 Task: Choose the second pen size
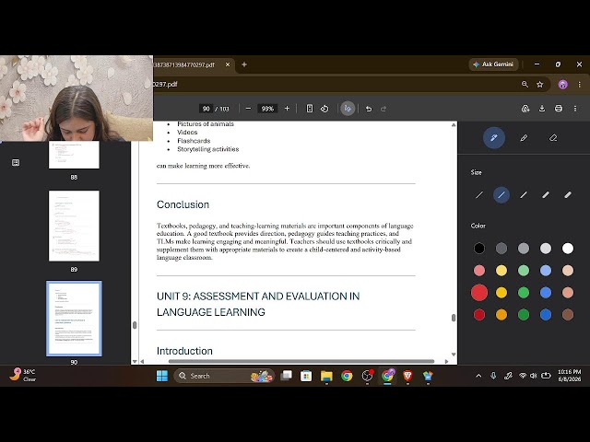[x=501, y=194]
